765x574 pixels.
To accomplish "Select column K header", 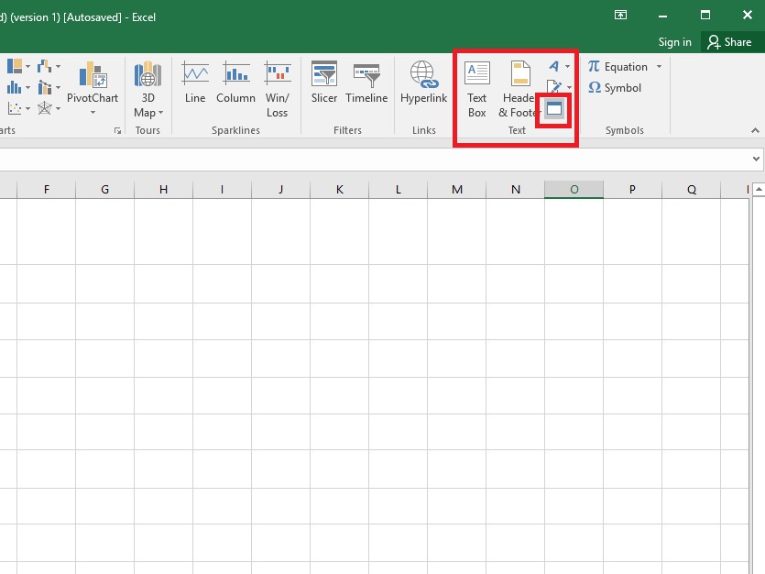I will pyautogui.click(x=340, y=190).
